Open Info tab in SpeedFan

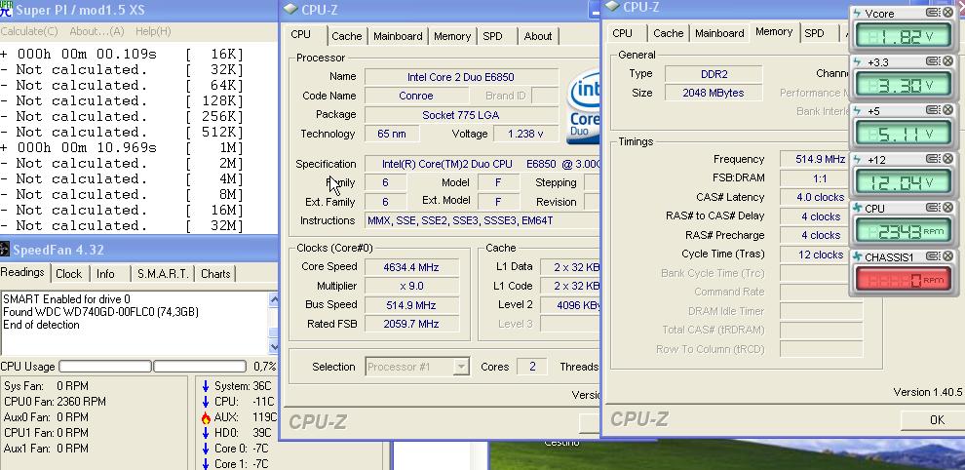[x=105, y=274]
